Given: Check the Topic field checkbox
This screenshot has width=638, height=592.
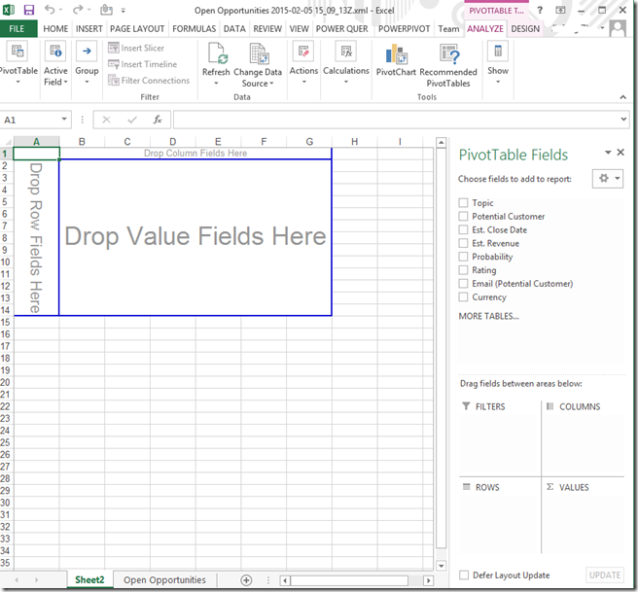Looking at the screenshot, I should pos(463,202).
